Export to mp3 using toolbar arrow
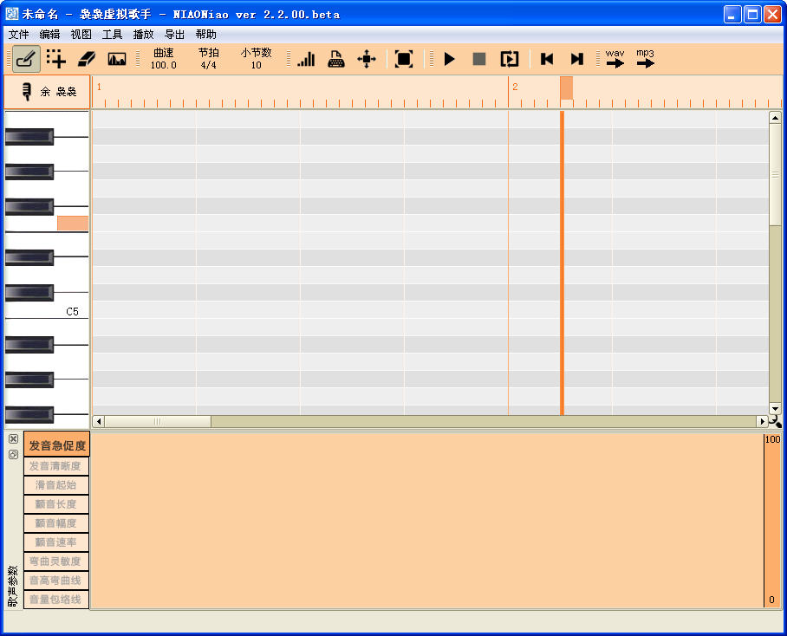 (646, 59)
